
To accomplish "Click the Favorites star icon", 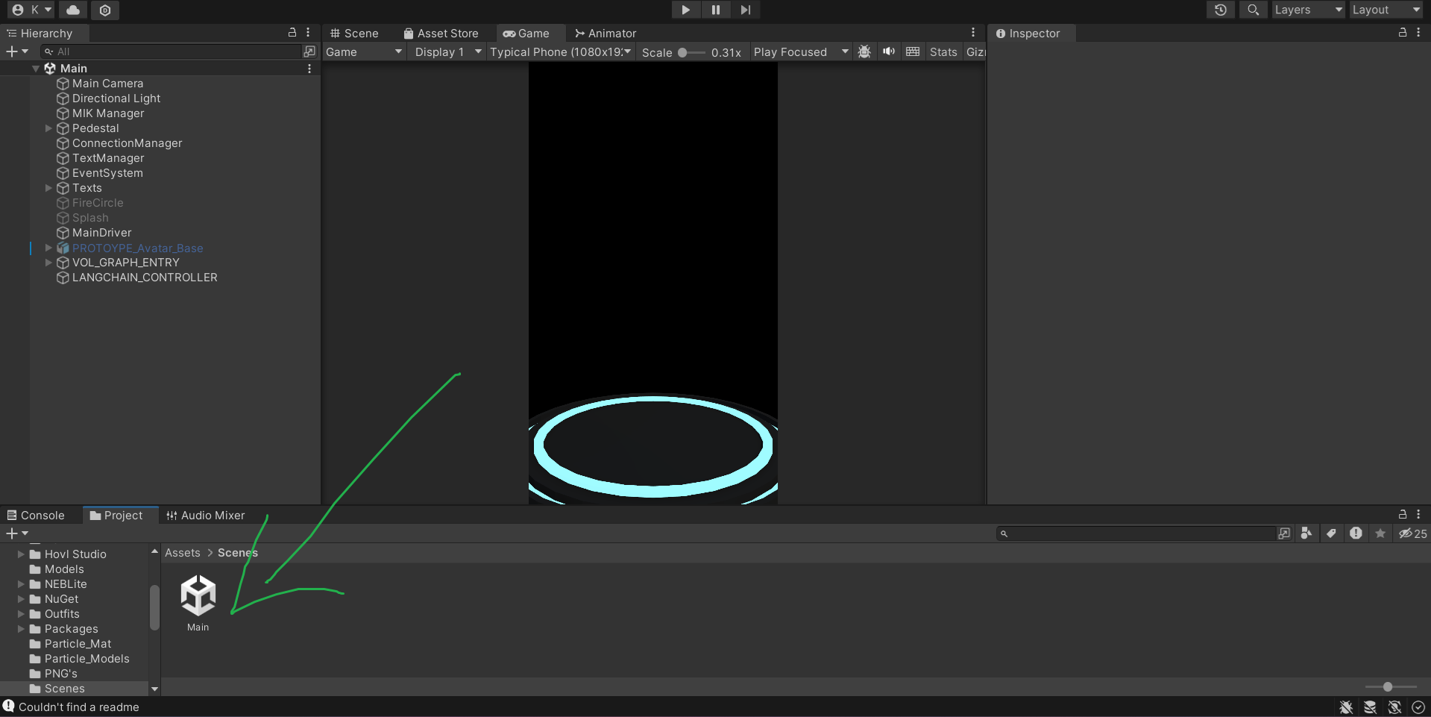I will coord(1380,533).
